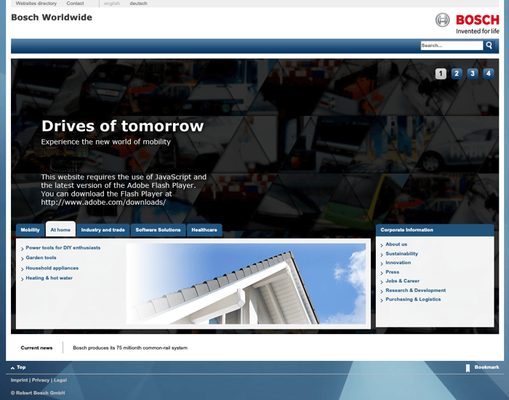This screenshot has width=509, height=400.
Task: Open the Innovation link
Action: 398,263
